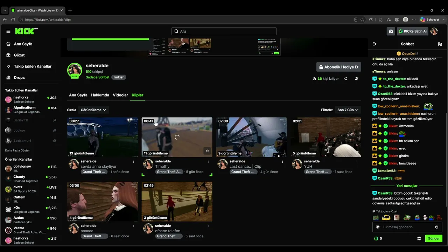Image resolution: width=448 pixels, height=252 pixels.
Task: Collapse the chat panel with arrow icon
Action: (374, 44)
